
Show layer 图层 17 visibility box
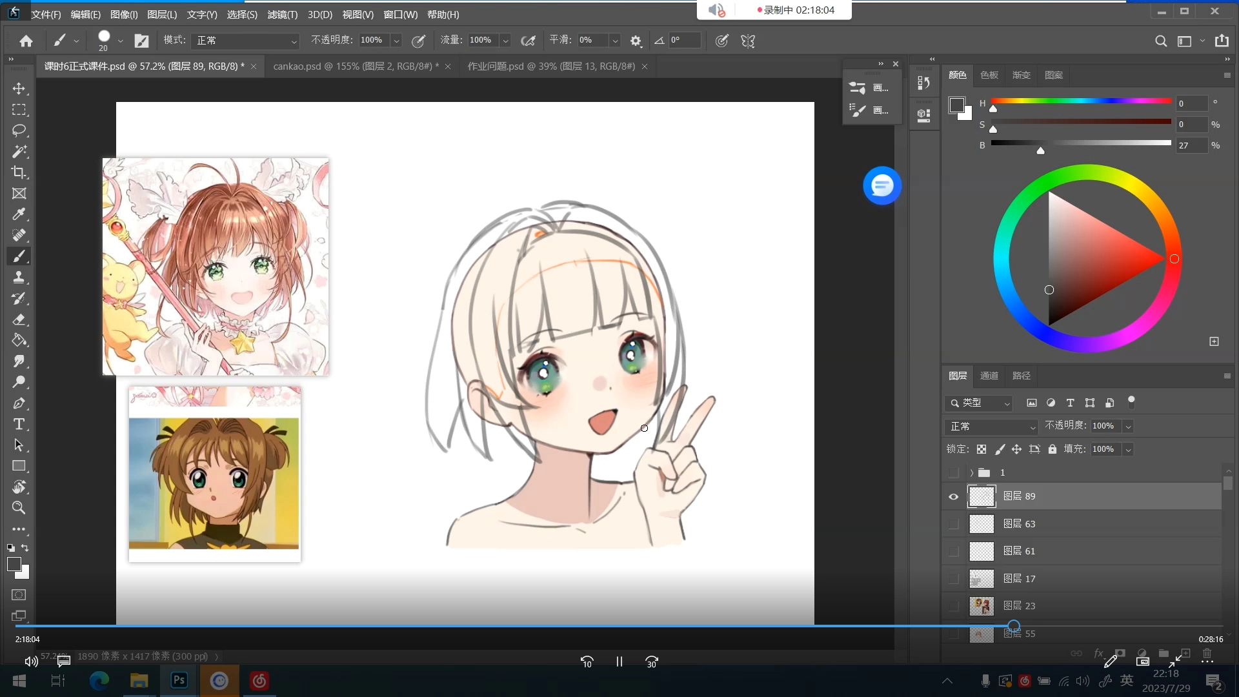tap(953, 579)
